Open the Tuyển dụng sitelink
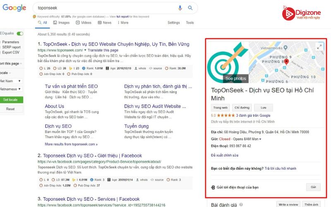 [x=137, y=126]
